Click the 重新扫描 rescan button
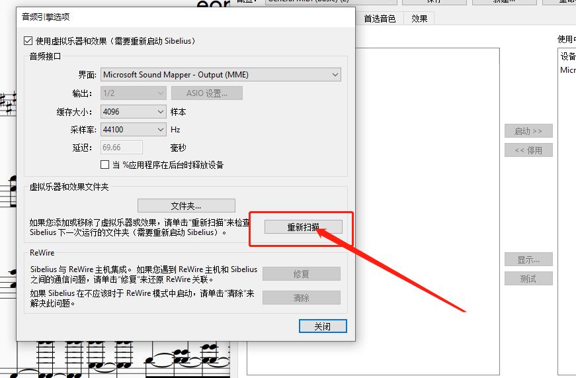Viewport: 576px width, 378px height. (x=303, y=227)
